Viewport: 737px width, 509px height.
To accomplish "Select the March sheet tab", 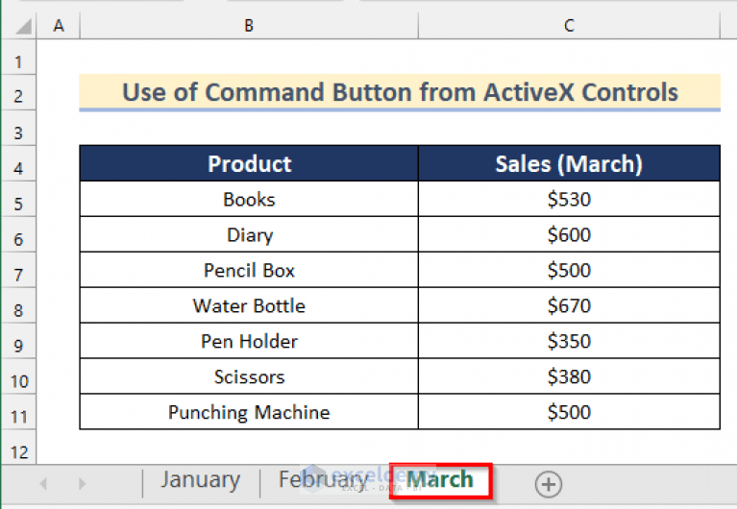I will tap(440, 480).
